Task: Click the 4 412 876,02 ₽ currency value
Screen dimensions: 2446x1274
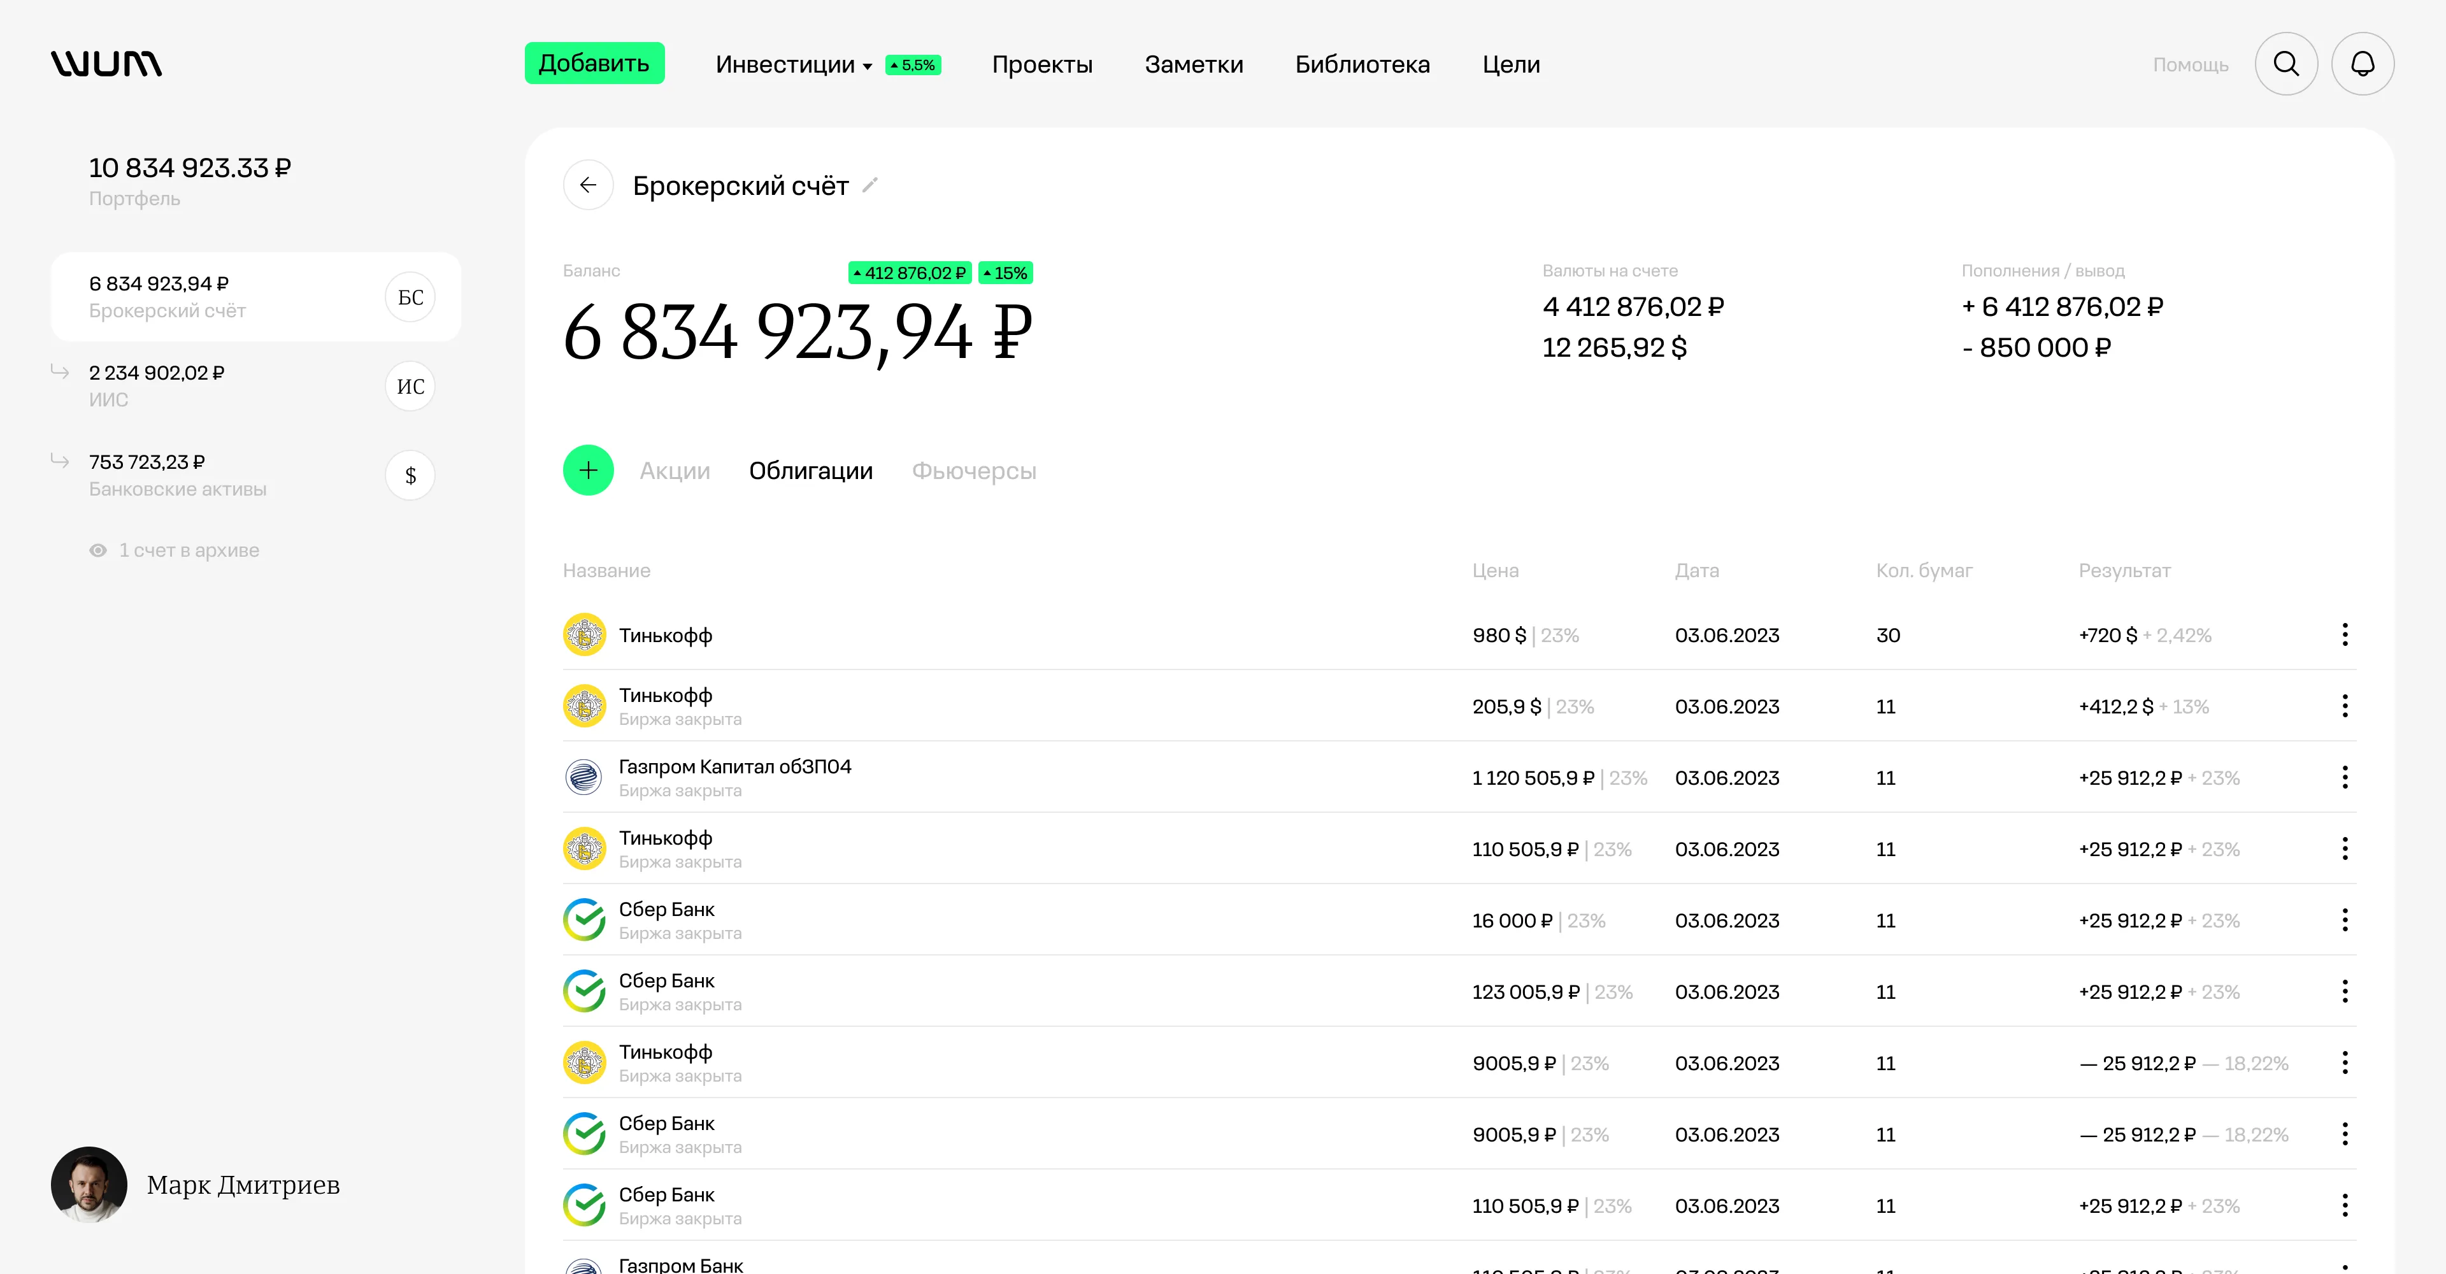Action: point(1633,306)
